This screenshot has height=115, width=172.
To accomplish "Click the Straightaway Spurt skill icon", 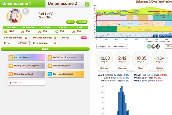I will (x=11, y=74).
